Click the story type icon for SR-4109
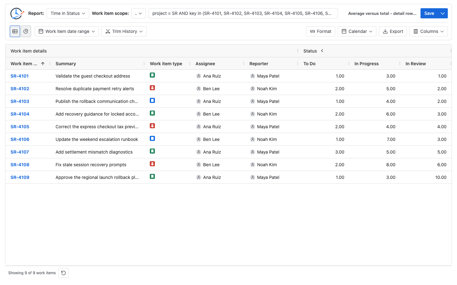This screenshot has height=285, width=457. point(152,176)
